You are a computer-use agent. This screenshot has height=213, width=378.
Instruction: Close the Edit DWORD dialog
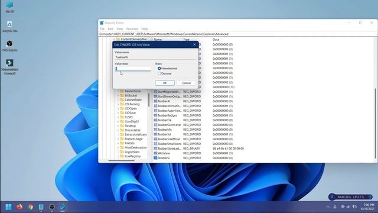tap(194, 45)
